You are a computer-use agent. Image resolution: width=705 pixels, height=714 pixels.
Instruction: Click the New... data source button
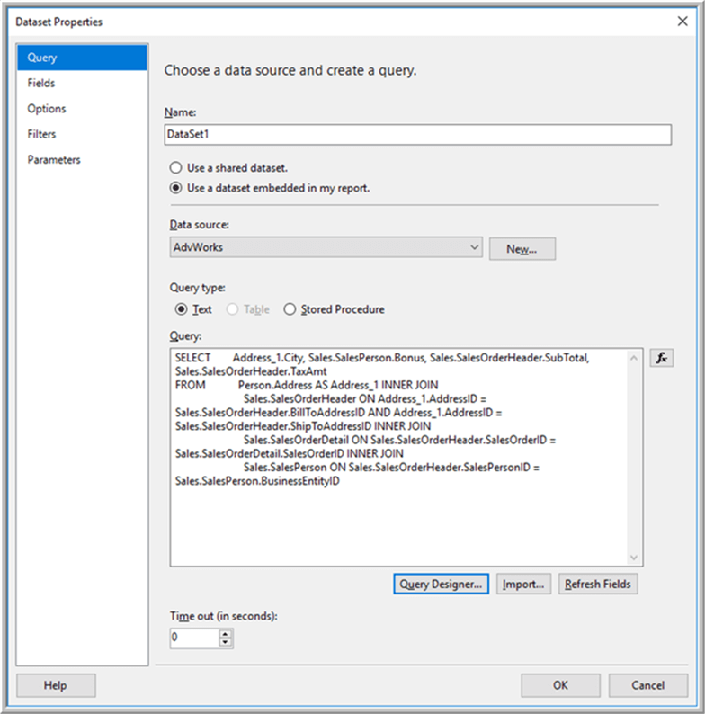tap(522, 248)
